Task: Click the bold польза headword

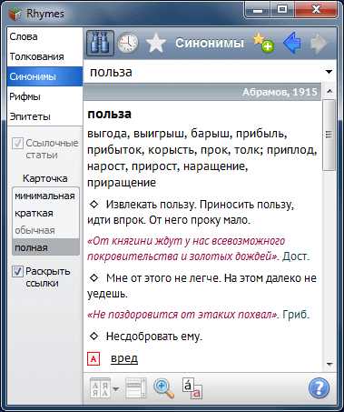Action: 109,114
